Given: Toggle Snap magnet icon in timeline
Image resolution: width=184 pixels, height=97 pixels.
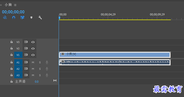Looking at the screenshot, I should (14, 18).
